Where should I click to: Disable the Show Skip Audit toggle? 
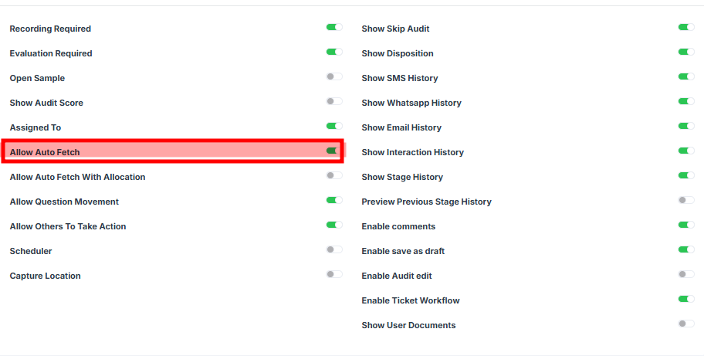coord(685,27)
